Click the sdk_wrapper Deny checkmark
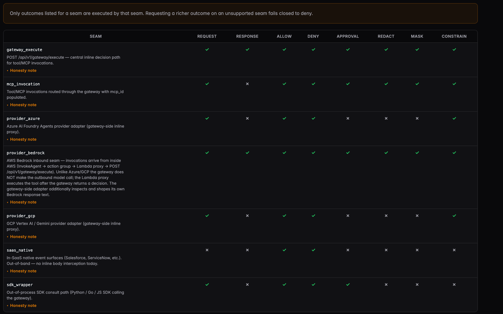The image size is (503, 314). coord(313,285)
